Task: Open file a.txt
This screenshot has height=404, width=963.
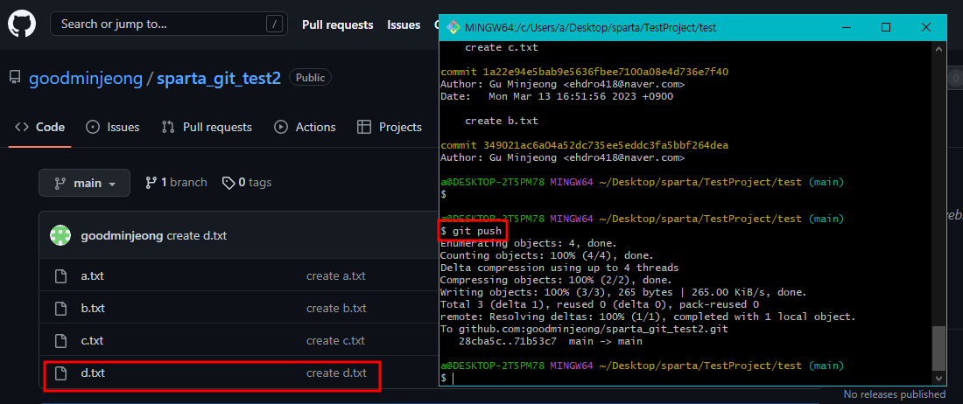Action: (92, 275)
